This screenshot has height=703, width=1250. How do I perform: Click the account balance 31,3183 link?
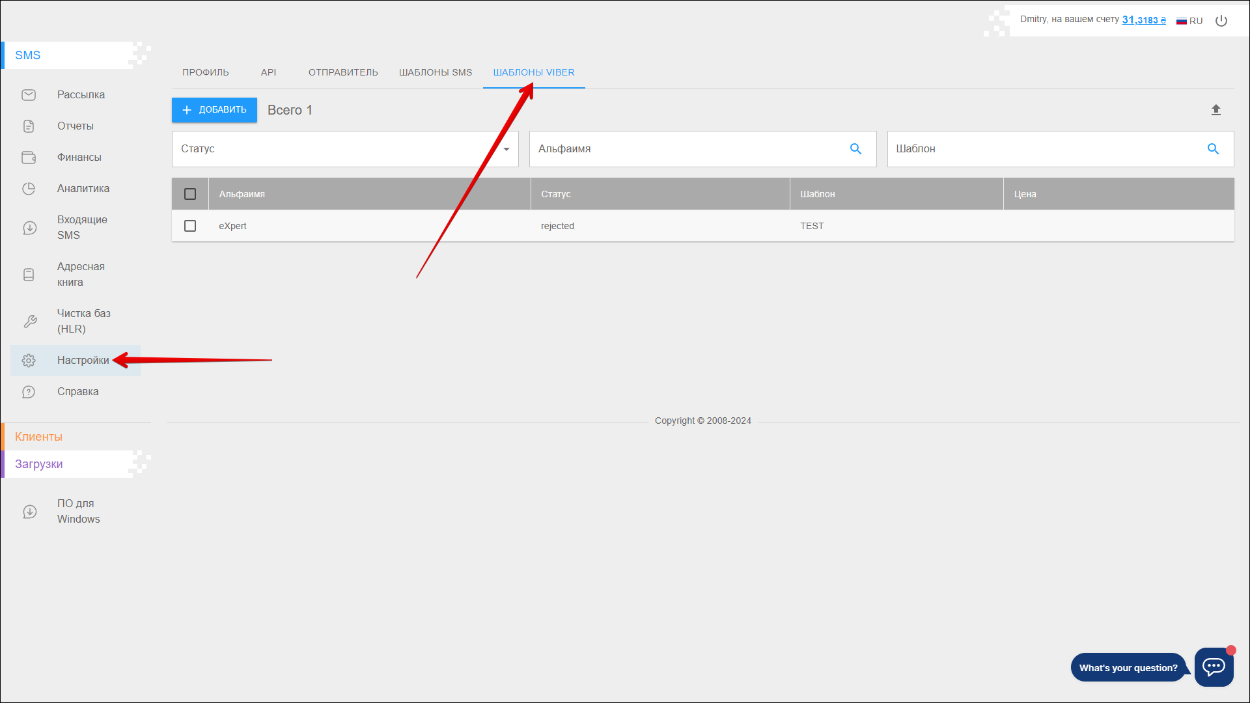point(1143,20)
